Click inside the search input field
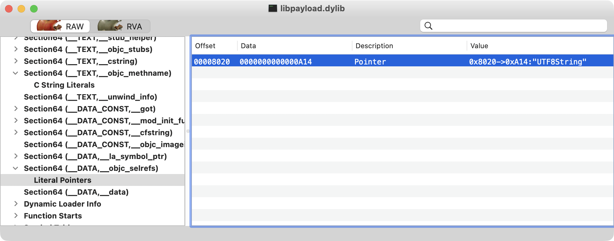The image size is (614, 241). [517, 26]
